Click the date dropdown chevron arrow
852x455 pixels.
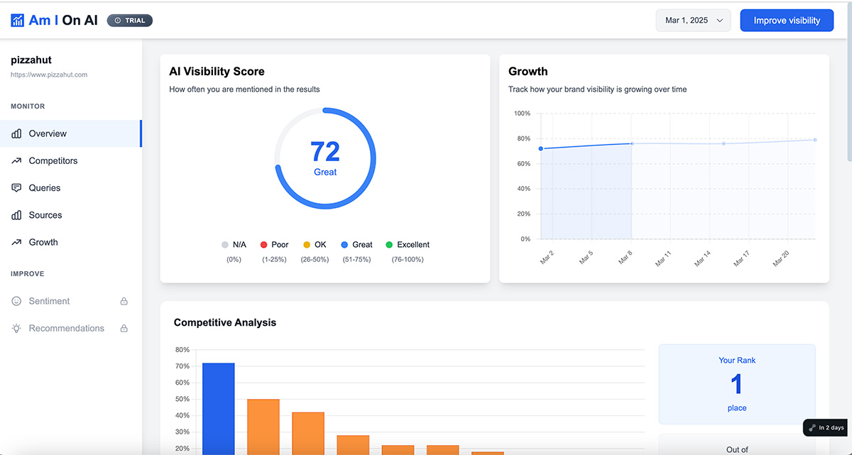tap(719, 21)
